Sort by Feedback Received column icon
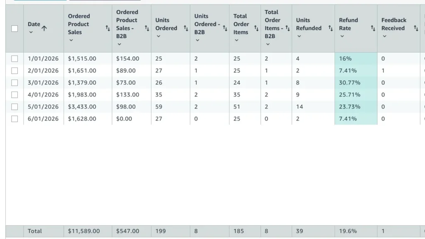Viewport: 425px width, 239px height. (x=416, y=28)
